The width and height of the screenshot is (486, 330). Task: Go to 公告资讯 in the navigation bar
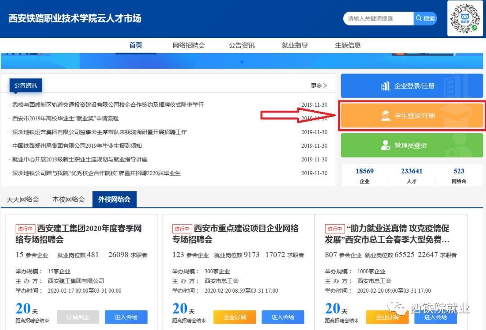click(x=241, y=45)
